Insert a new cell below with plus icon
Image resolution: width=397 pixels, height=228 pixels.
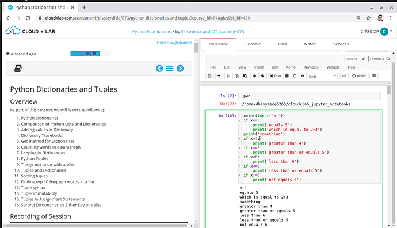pyautogui.click(x=219, y=76)
